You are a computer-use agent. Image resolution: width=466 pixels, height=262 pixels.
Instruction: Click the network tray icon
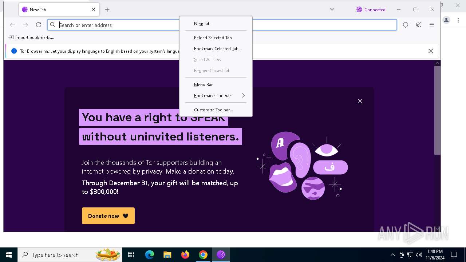(410, 255)
